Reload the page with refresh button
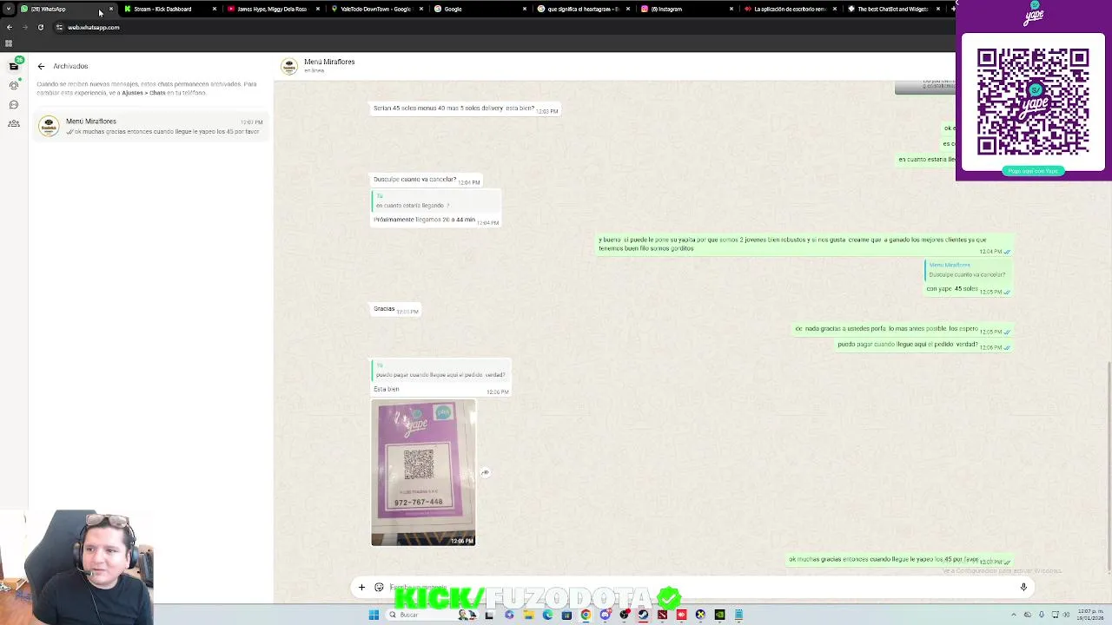 (x=40, y=28)
